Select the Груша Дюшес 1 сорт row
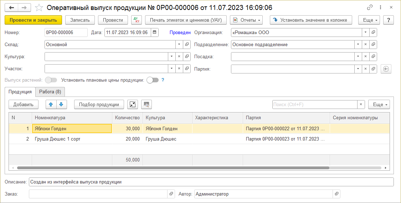 coord(199,139)
